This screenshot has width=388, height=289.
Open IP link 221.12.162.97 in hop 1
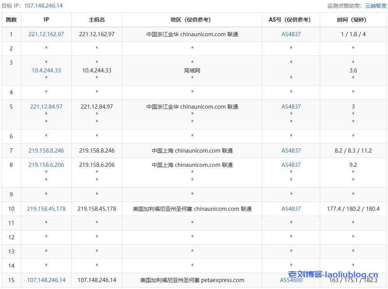(x=46, y=34)
